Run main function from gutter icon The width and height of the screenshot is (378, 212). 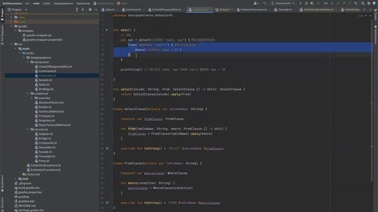pyautogui.click(x=107, y=30)
